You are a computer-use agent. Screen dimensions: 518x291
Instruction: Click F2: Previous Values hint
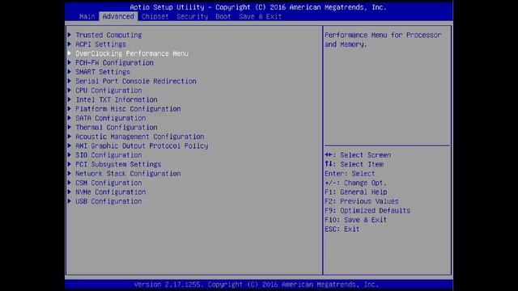[x=362, y=201]
